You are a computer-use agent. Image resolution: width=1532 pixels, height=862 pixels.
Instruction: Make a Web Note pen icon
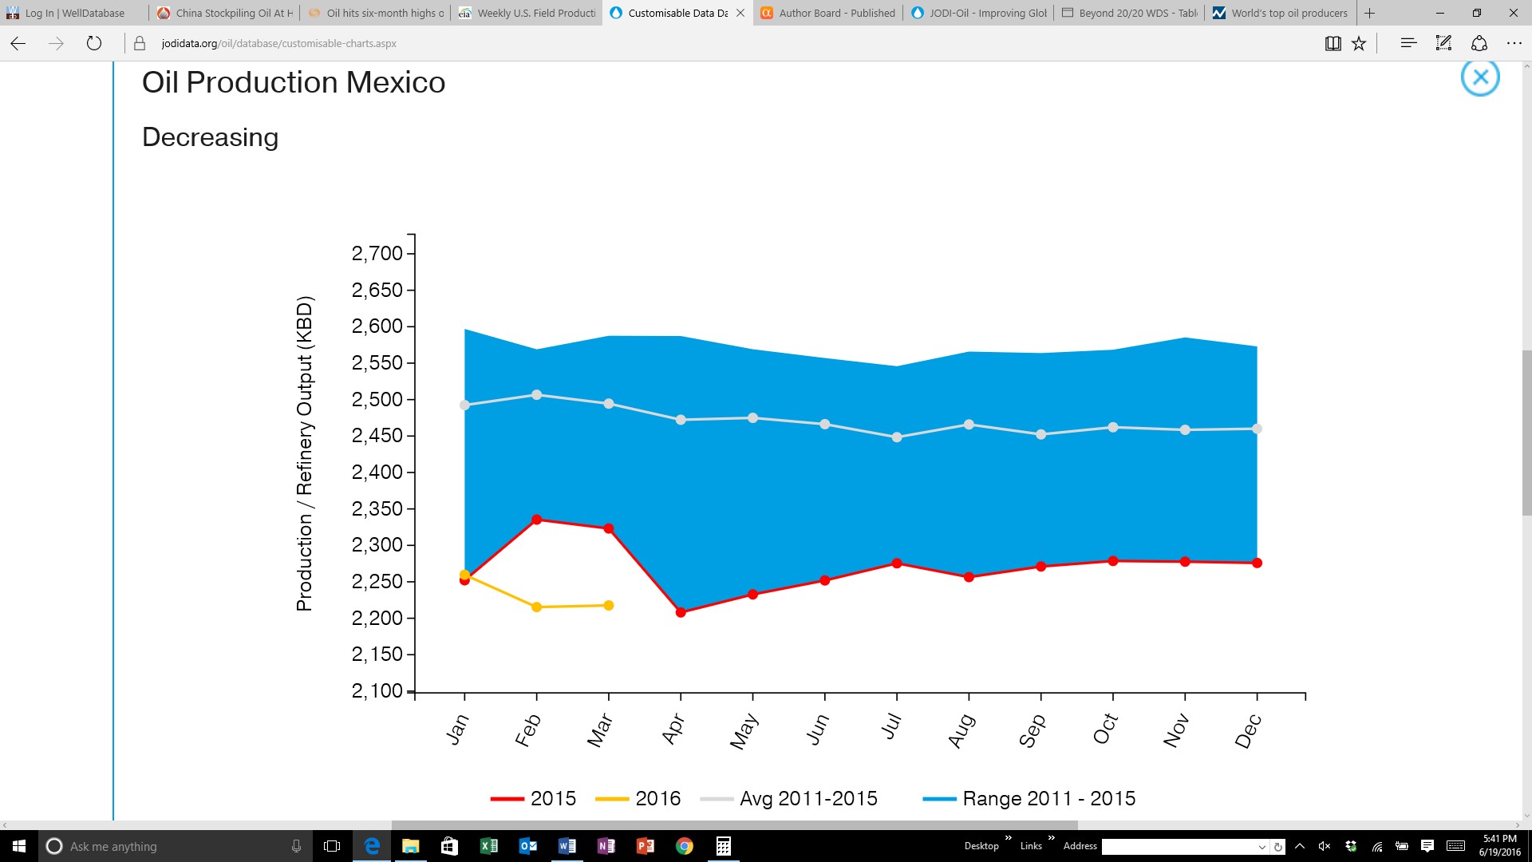pyautogui.click(x=1443, y=43)
